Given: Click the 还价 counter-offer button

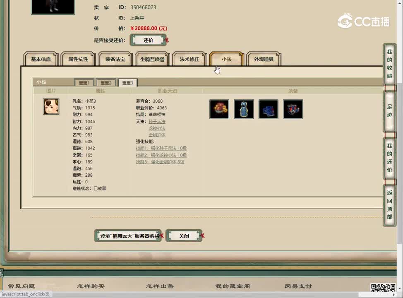Looking at the screenshot, I should tap(148, 40).
